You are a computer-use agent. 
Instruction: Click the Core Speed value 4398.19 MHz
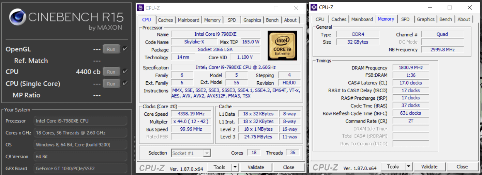point(191,114)
